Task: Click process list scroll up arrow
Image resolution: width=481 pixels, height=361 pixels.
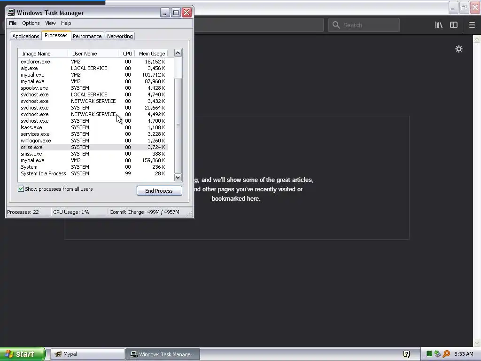Action: tap(178, 53)
